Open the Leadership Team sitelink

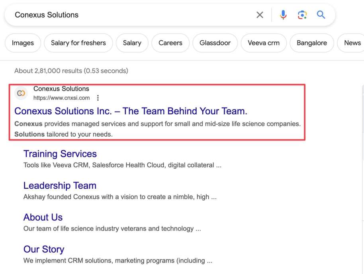pyautogui.click(x=60, y=186)
